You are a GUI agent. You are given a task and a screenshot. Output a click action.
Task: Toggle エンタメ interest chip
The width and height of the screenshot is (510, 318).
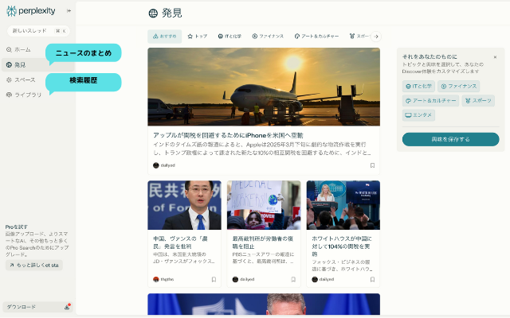tap(418, 115)
